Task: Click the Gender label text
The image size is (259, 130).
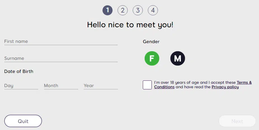Action: coord(151,42)
